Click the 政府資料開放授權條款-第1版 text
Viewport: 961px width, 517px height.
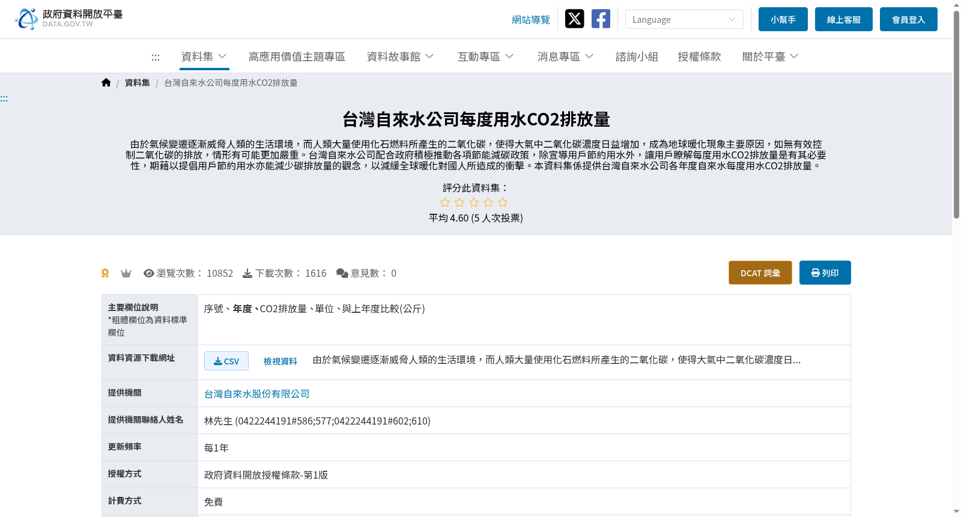click(266, 475)
